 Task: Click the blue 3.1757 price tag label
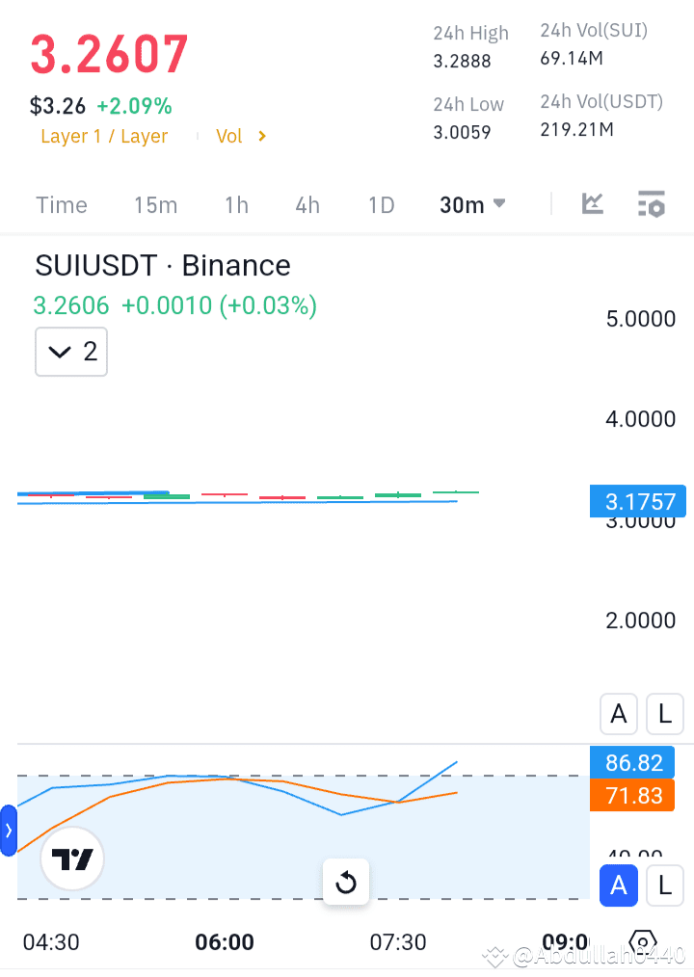coord(637,501)
